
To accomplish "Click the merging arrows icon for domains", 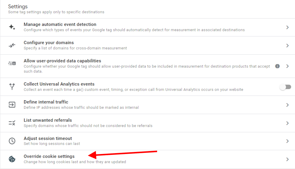I will (x=12, y=45).
